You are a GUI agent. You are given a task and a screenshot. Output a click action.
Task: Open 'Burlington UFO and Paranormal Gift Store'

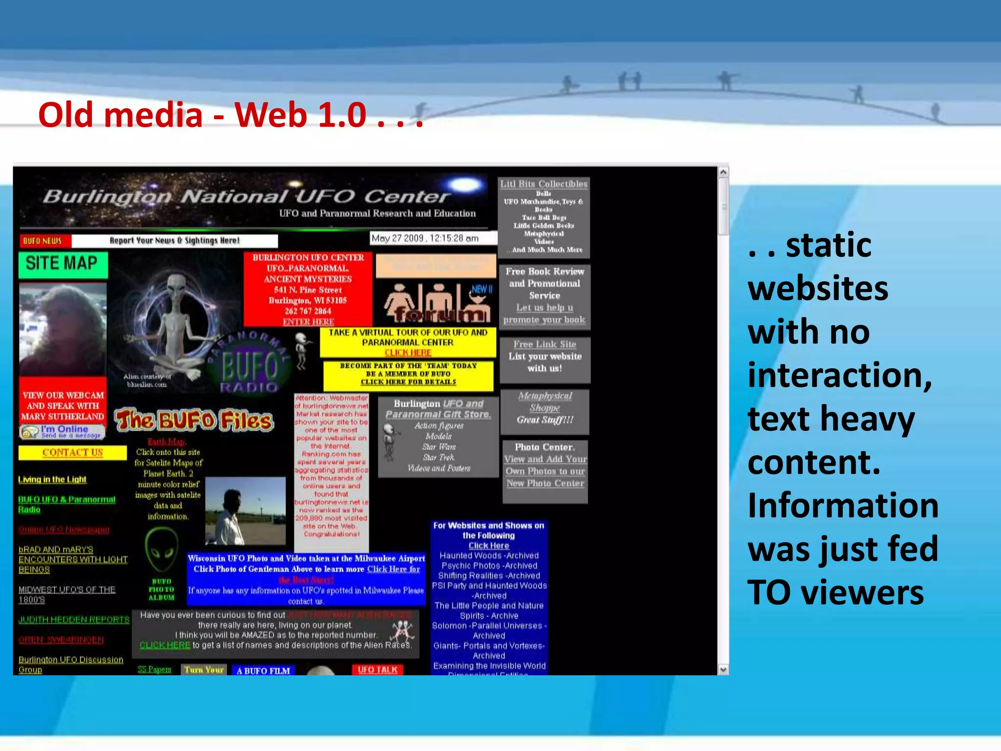pyautogui.click(x=438, y=409)
